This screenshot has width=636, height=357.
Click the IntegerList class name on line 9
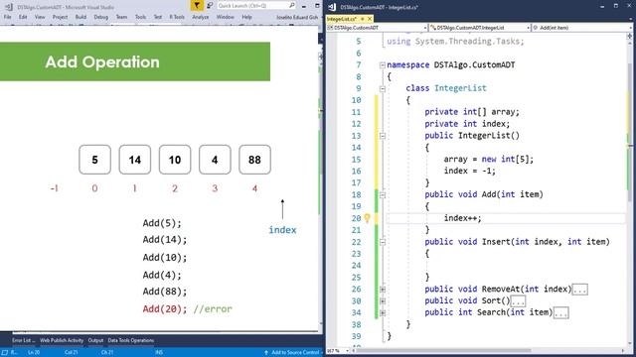(460, 88)
